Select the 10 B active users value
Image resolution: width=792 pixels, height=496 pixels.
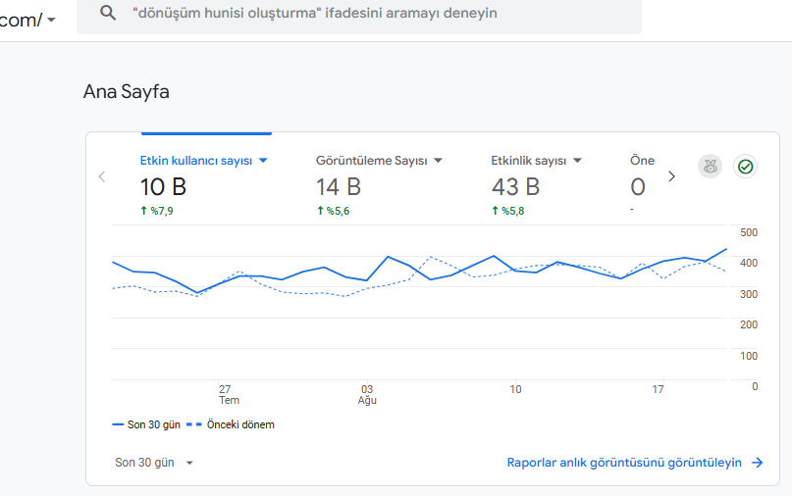click(163, 186)
